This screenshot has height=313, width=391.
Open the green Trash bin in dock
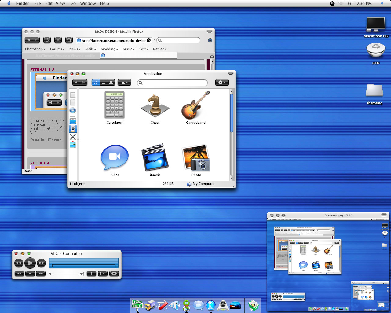point(253,305)
